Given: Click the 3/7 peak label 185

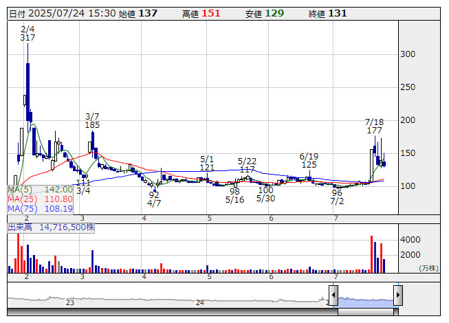Looking at the screenshot, I should (93, 126).
